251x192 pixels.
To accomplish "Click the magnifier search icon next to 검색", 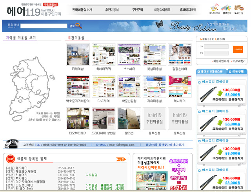I will point(78,26).
